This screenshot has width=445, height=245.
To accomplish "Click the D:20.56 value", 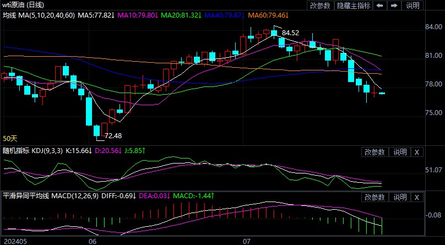I will (x=108, y=151).
